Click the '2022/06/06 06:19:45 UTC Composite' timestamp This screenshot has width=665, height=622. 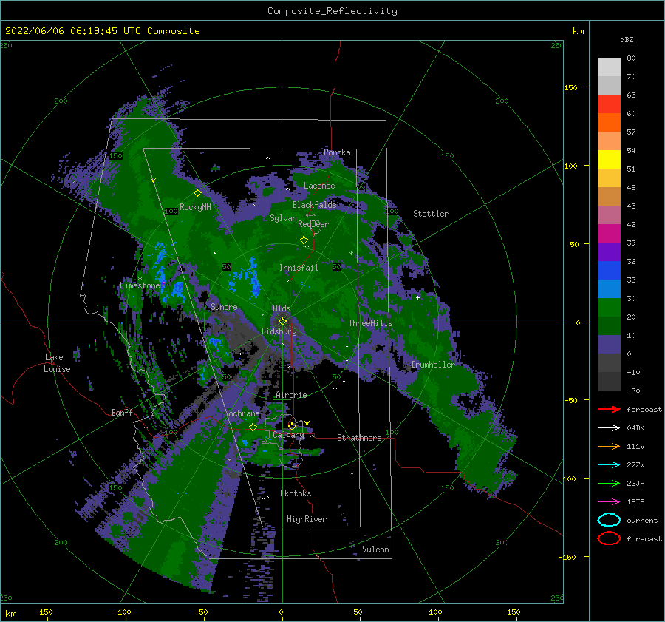102,31
